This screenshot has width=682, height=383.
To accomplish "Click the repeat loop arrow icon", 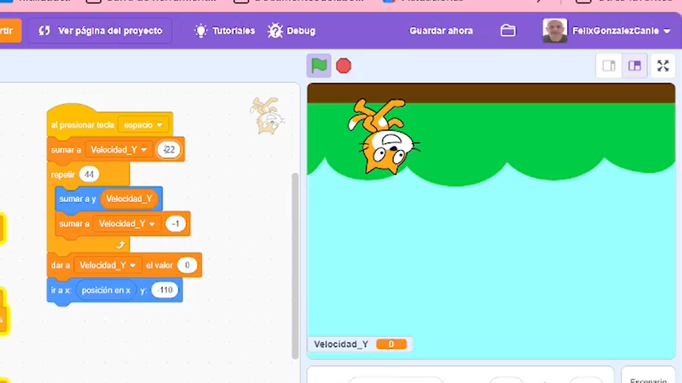I will [121, 245].
